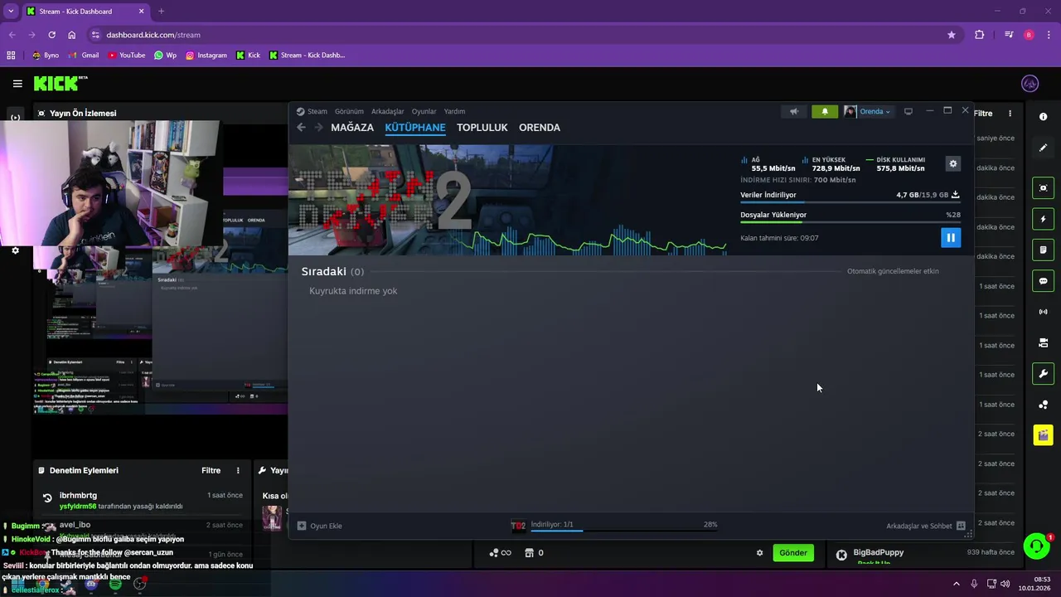Bookmark this page with the star icon
The image size is (1061, 597).
tap(952, 35)
